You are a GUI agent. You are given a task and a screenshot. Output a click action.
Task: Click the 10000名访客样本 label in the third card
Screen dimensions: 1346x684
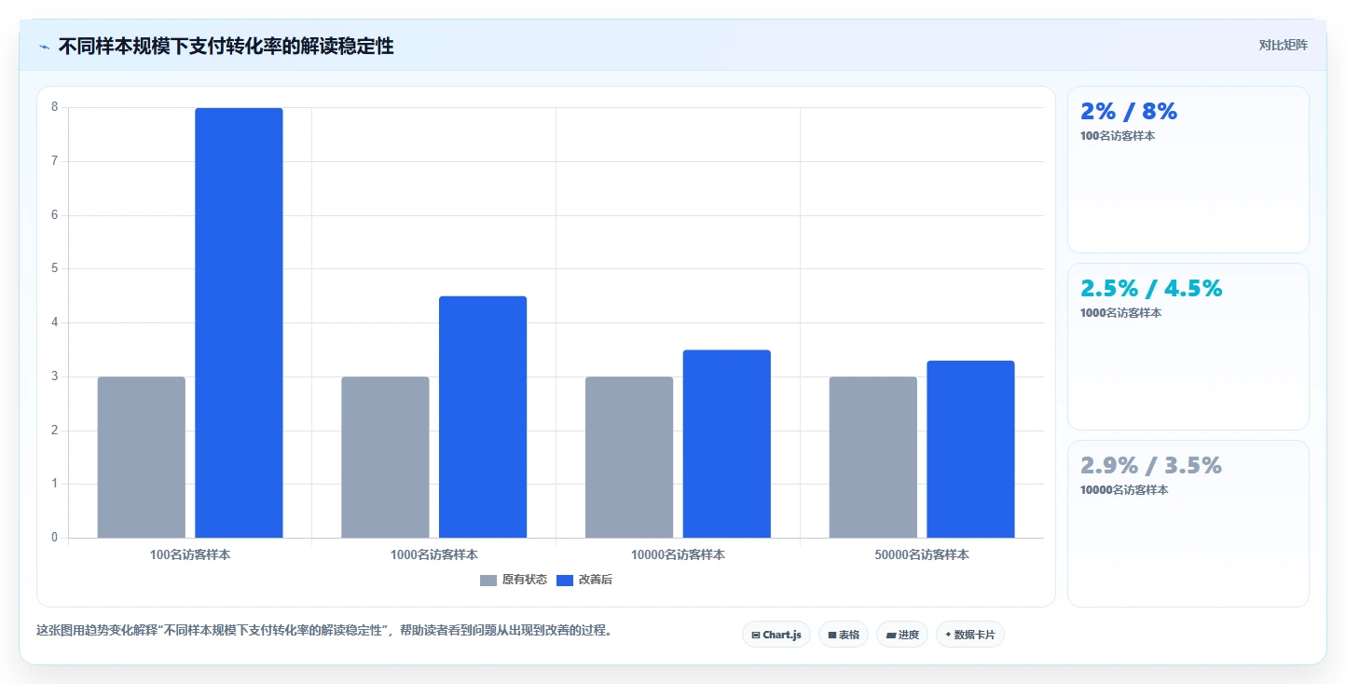[x=1124, y=490]
